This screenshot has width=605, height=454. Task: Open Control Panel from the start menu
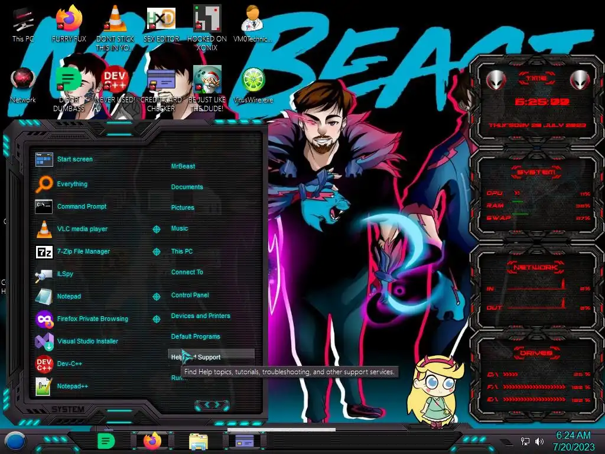tap(190, 296)
